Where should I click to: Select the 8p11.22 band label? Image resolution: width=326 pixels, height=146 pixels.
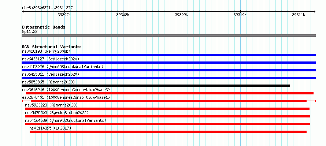(x=30, y=32)
